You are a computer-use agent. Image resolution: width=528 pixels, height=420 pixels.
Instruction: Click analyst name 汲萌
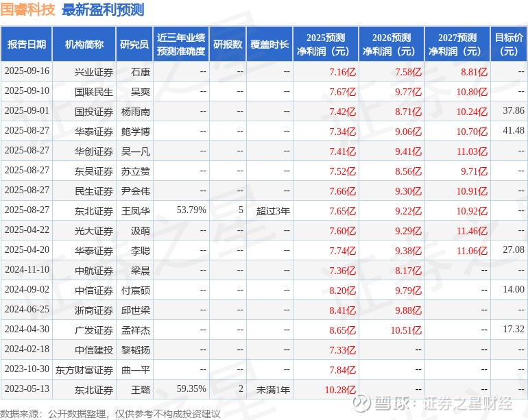[140, 231]
